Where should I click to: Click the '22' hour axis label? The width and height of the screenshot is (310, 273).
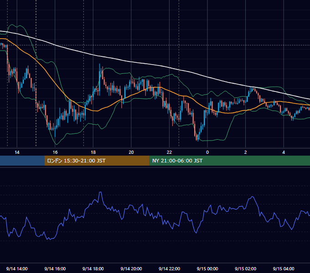170,152
